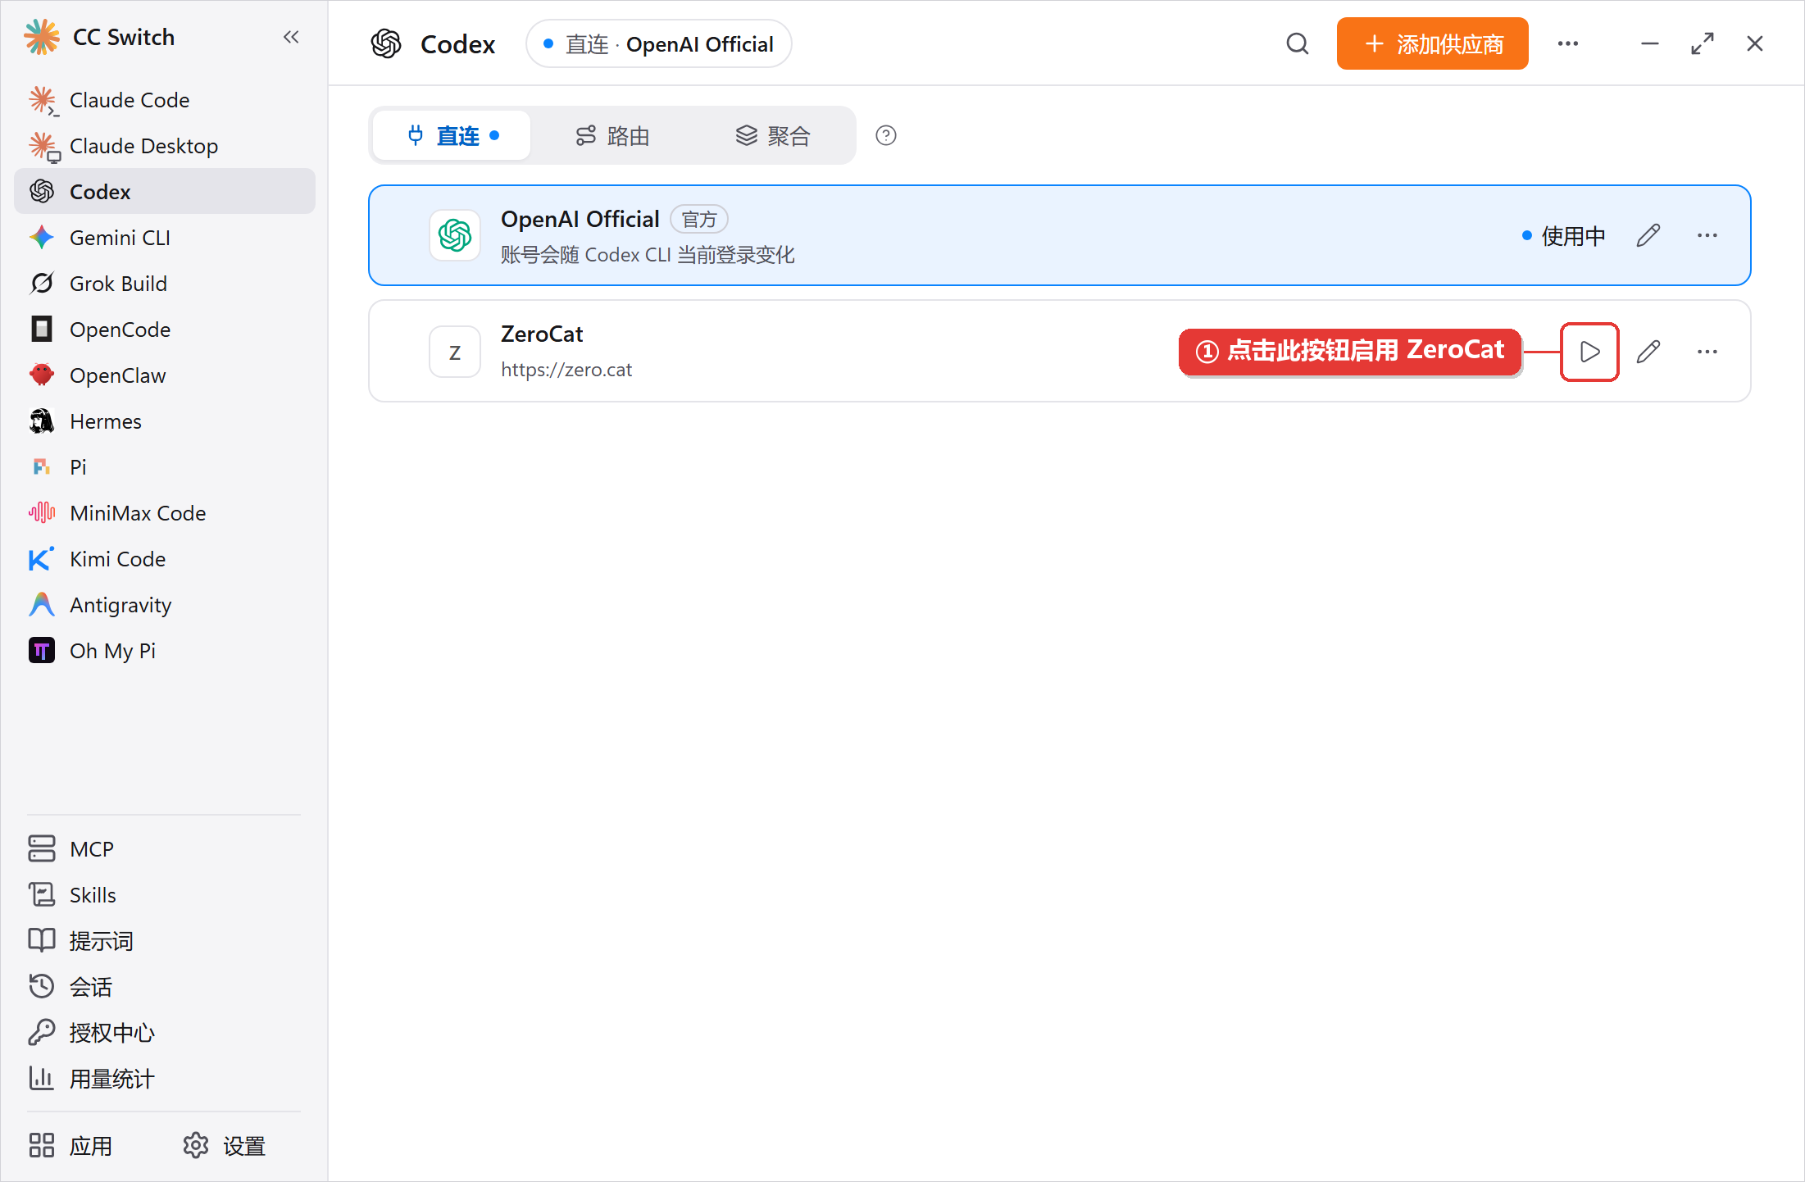Viewport: 1805px width, 1182px height.
Task: Open the Skills section
Action: click(165, 895)
